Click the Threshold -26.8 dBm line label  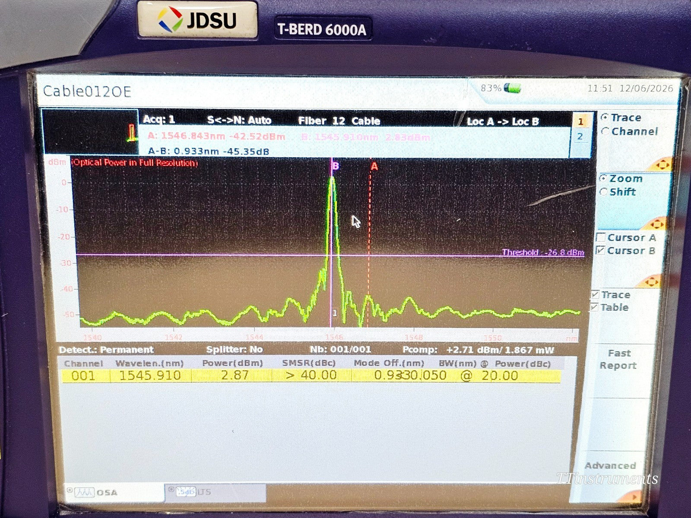tap(543, 253)
